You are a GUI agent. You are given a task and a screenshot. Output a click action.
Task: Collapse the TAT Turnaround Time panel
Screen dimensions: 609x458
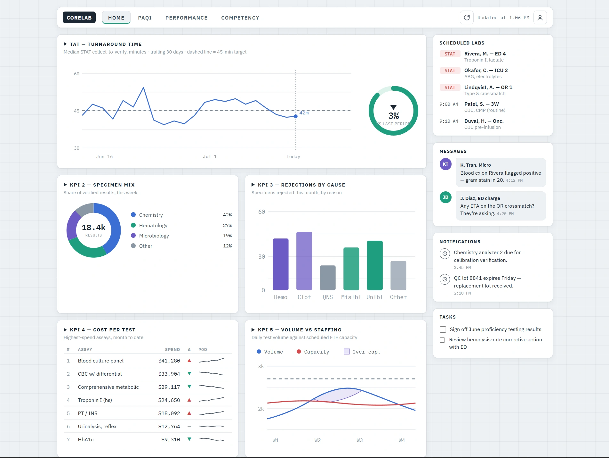coord(65,44)
